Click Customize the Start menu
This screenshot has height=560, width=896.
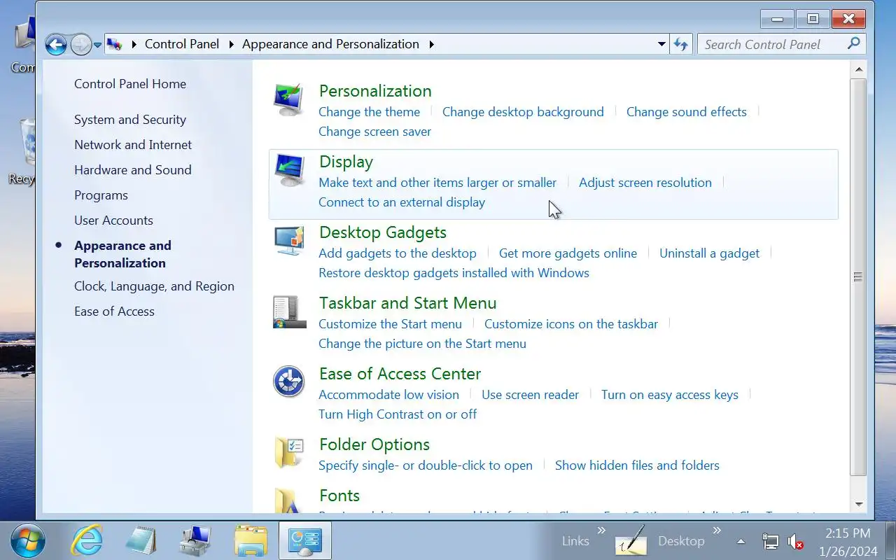click(391, 324)
